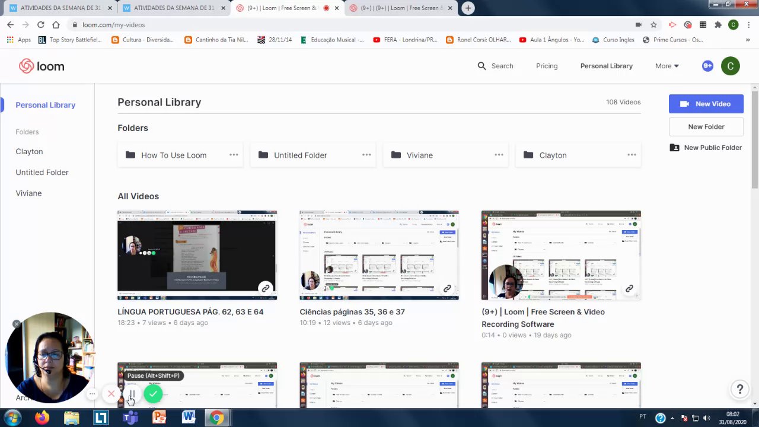This screenshot has height=427, width=759.
Task: Click the New Folder button
Action: [x=706, y=126]
